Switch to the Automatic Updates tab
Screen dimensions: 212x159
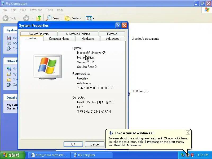tap(78, 34)
